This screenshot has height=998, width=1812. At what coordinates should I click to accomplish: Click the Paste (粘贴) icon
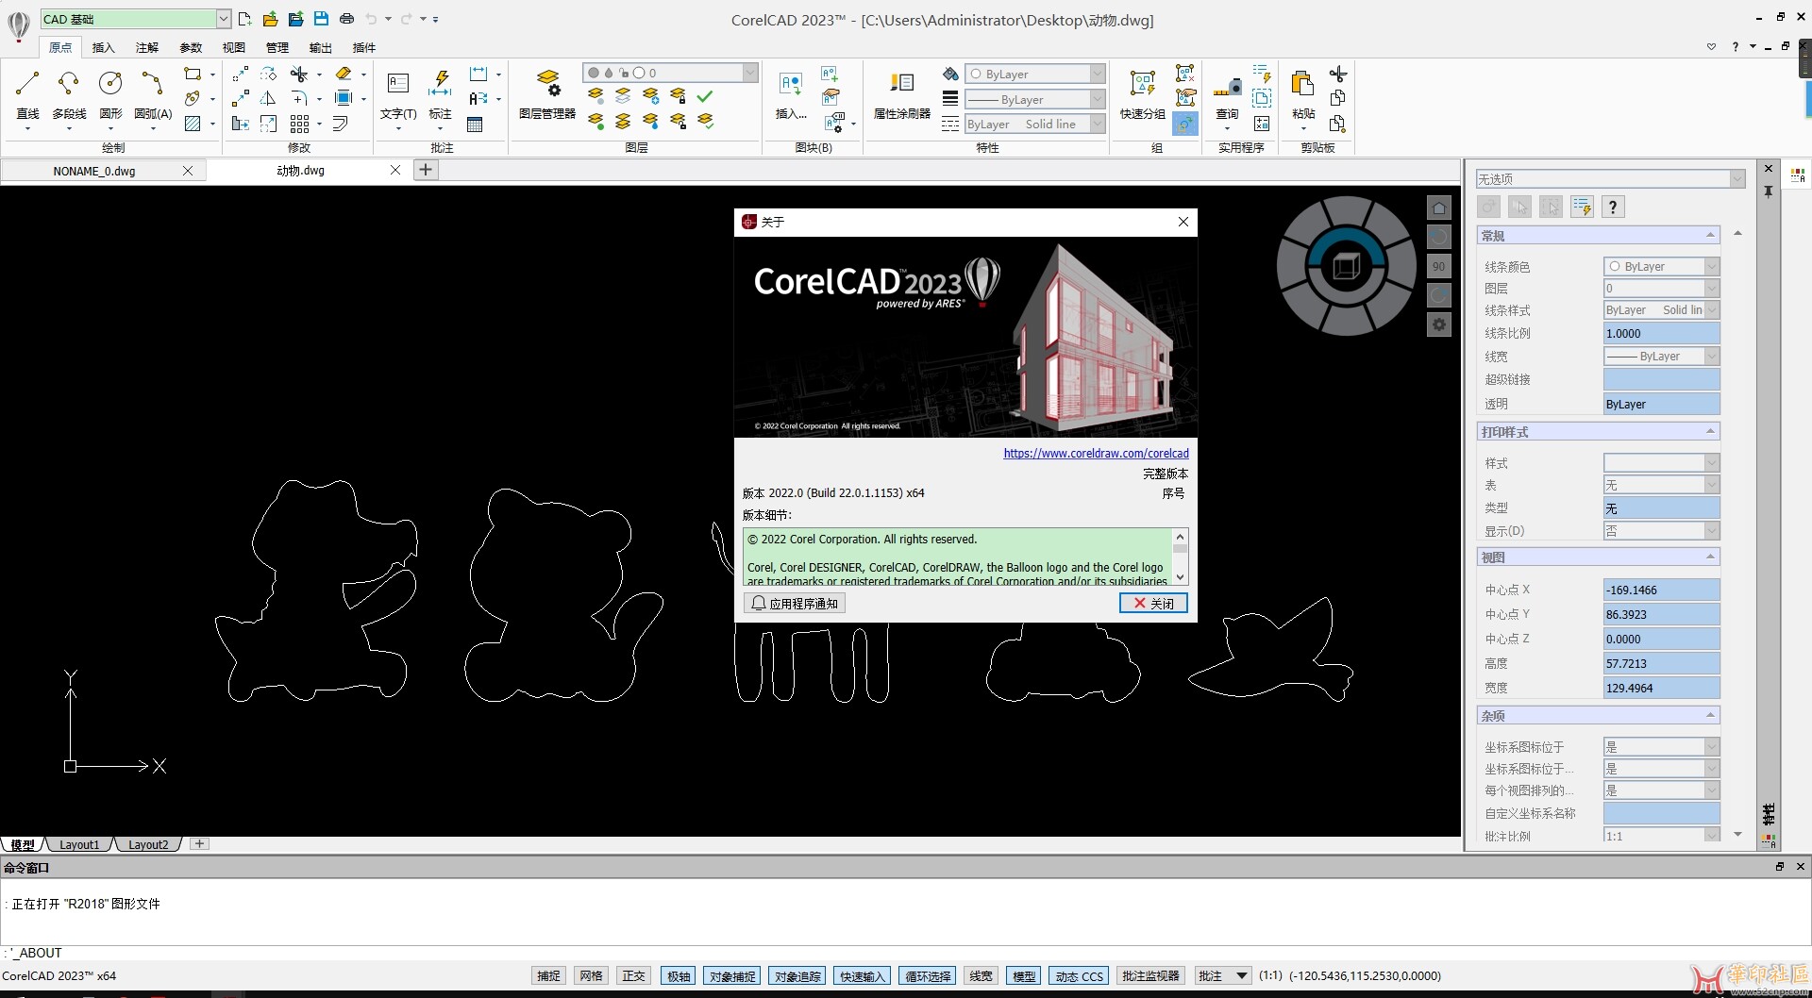(x=1303, y=94)
